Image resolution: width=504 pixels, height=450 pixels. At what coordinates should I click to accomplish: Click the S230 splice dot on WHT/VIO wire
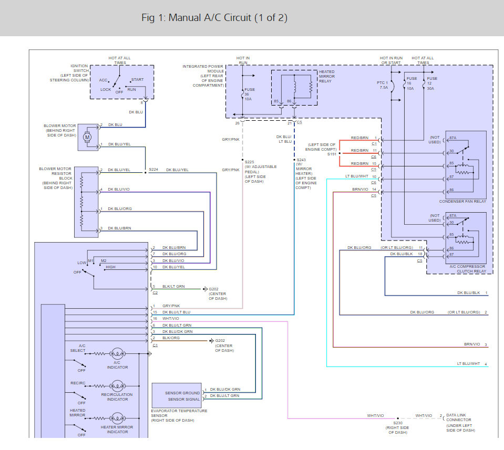[398, 418]
